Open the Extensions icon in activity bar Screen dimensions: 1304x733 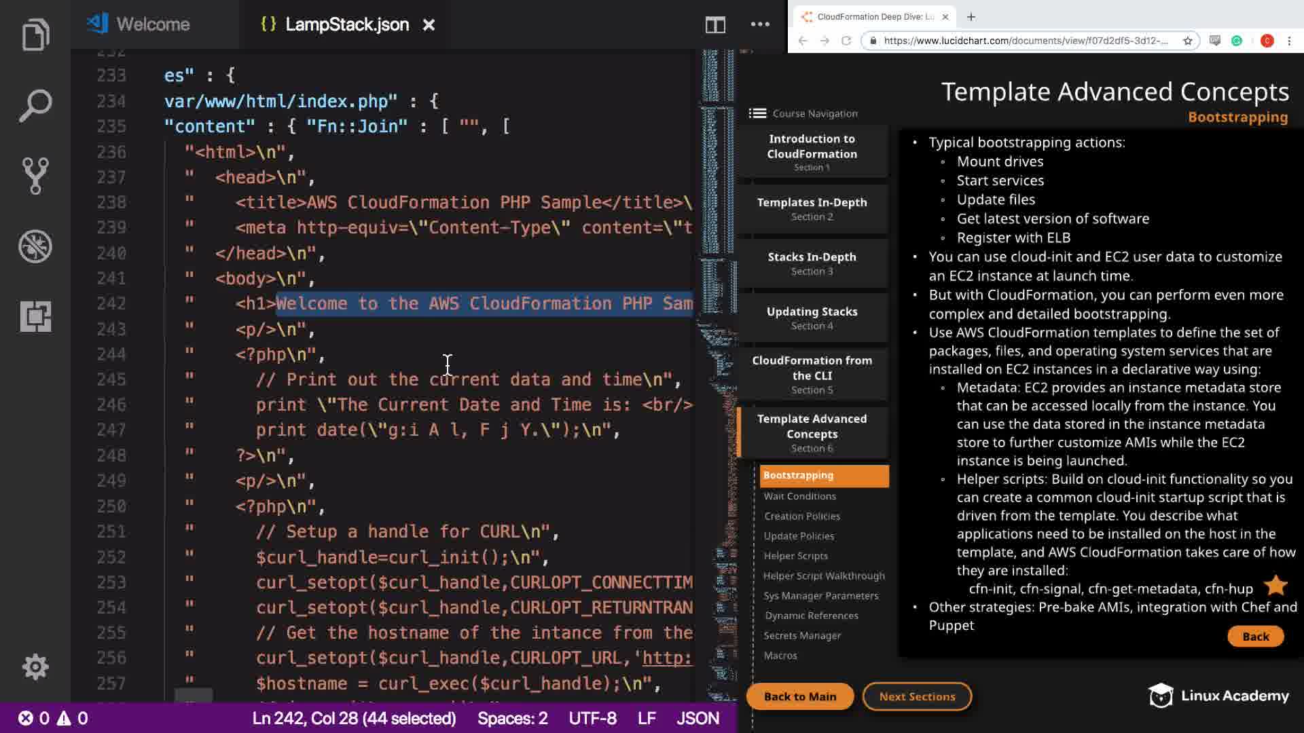[x=35, y=316]
